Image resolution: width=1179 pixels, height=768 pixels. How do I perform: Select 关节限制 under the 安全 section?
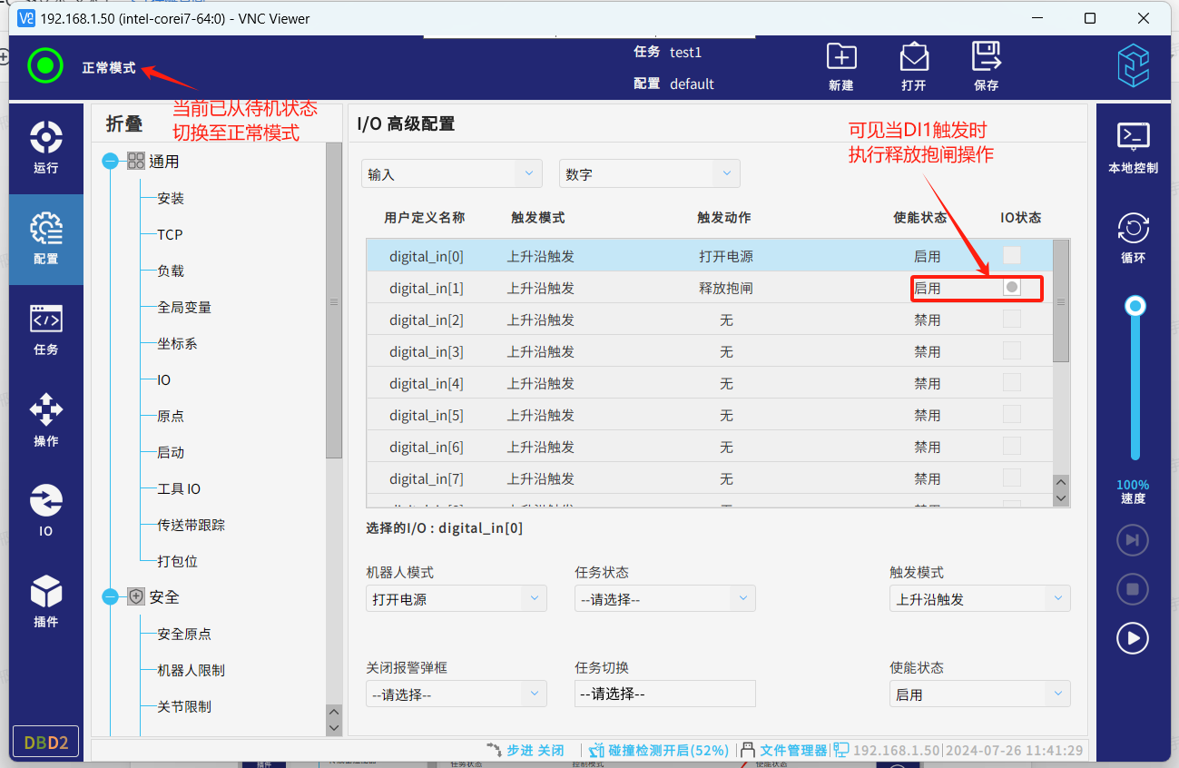184,706
